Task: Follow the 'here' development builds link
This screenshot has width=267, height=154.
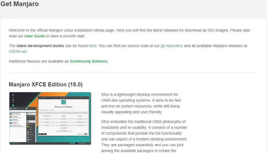Action: click(93, 46)
